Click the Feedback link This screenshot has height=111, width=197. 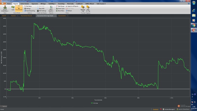point(156,109)
